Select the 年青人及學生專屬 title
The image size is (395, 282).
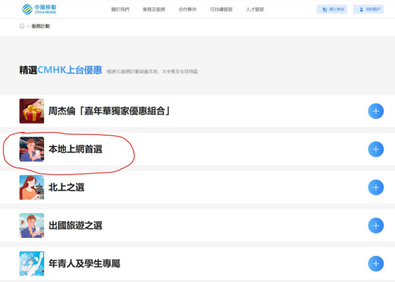click(x=84, y=264)
